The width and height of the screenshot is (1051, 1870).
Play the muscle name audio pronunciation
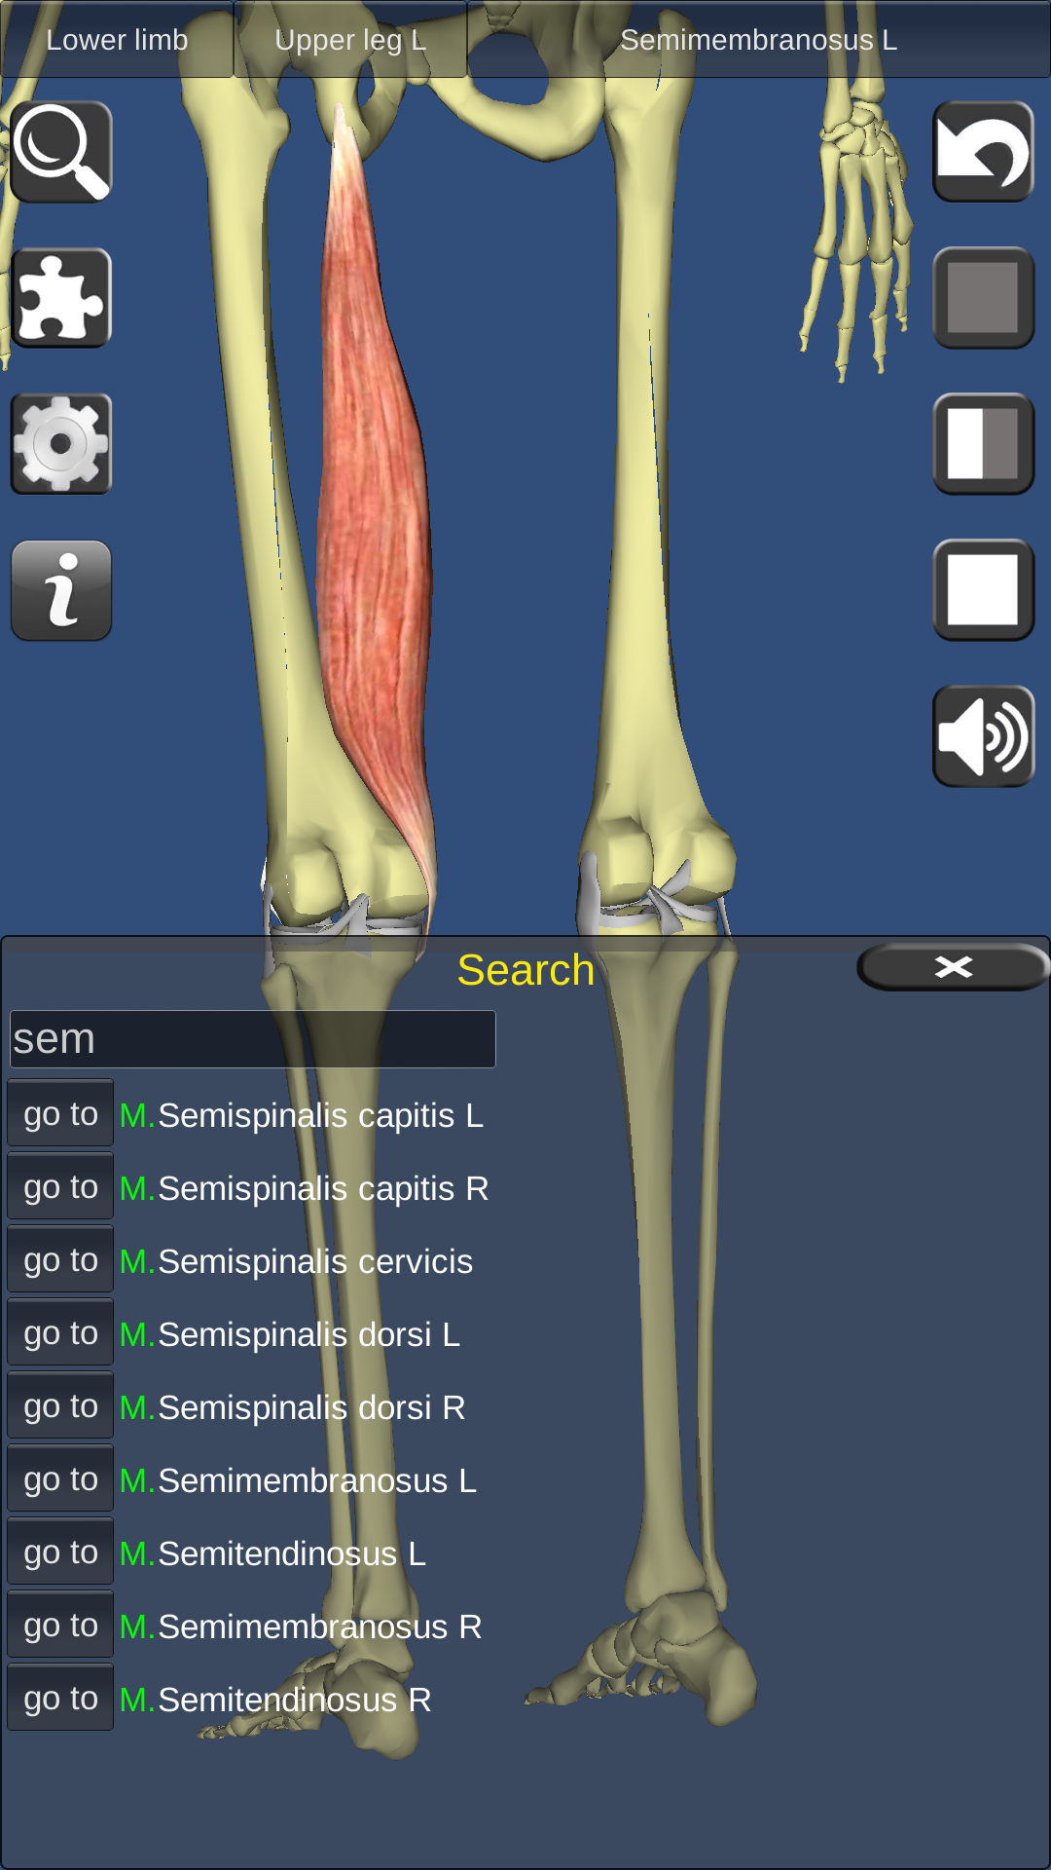click(983, 736)
